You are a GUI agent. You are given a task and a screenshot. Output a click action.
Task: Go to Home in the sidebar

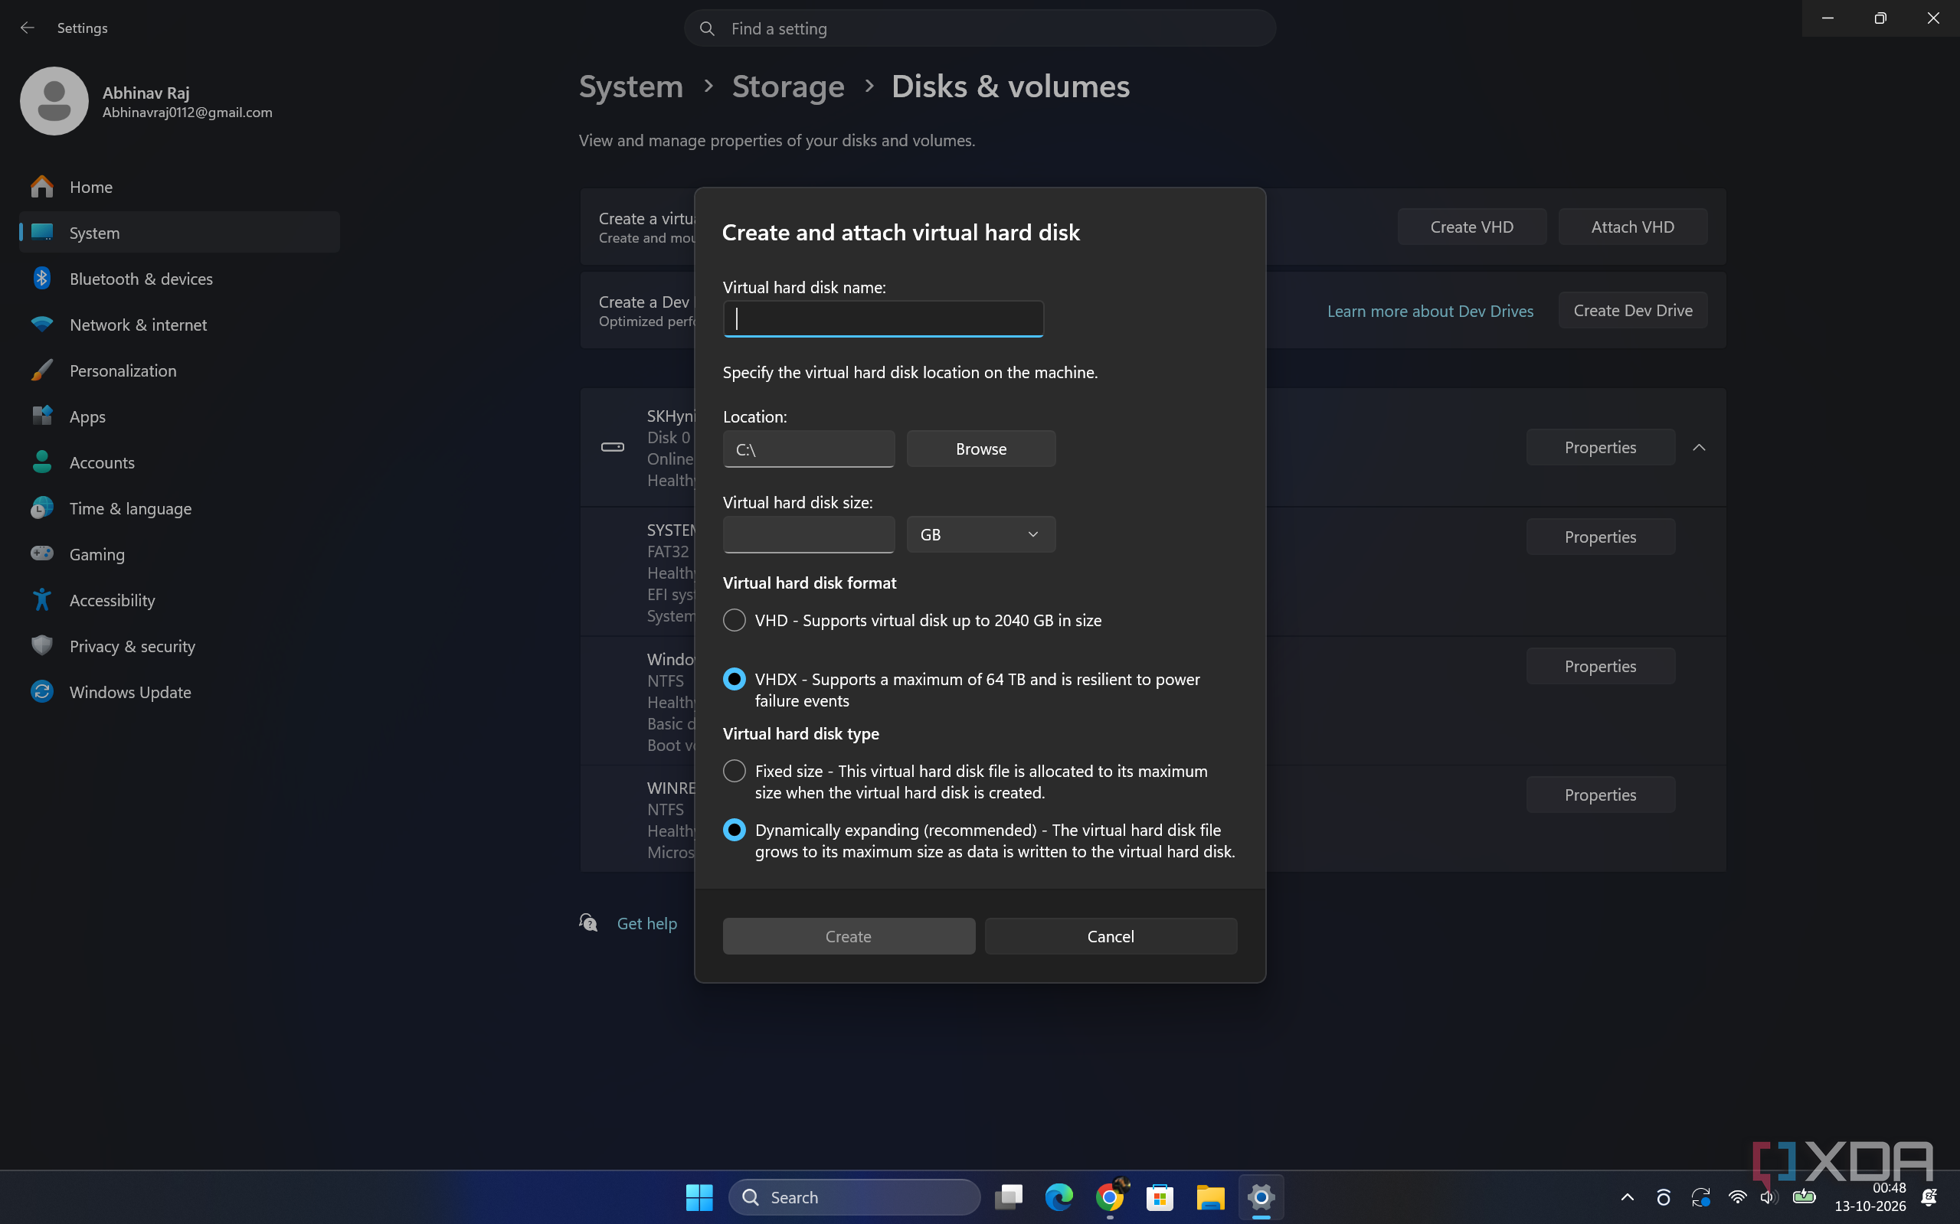[179, 187]
